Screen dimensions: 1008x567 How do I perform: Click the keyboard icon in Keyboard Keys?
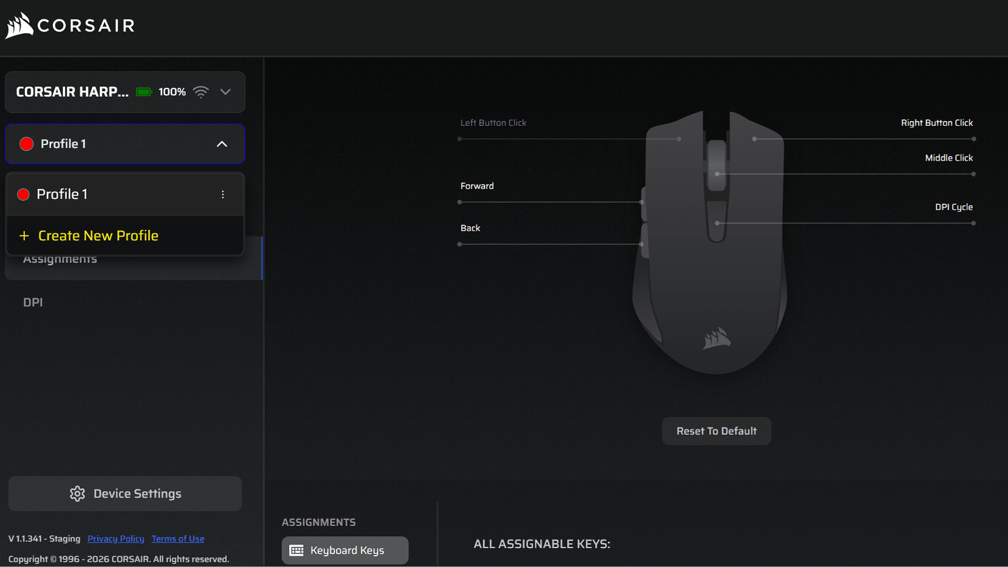[297, 550]
